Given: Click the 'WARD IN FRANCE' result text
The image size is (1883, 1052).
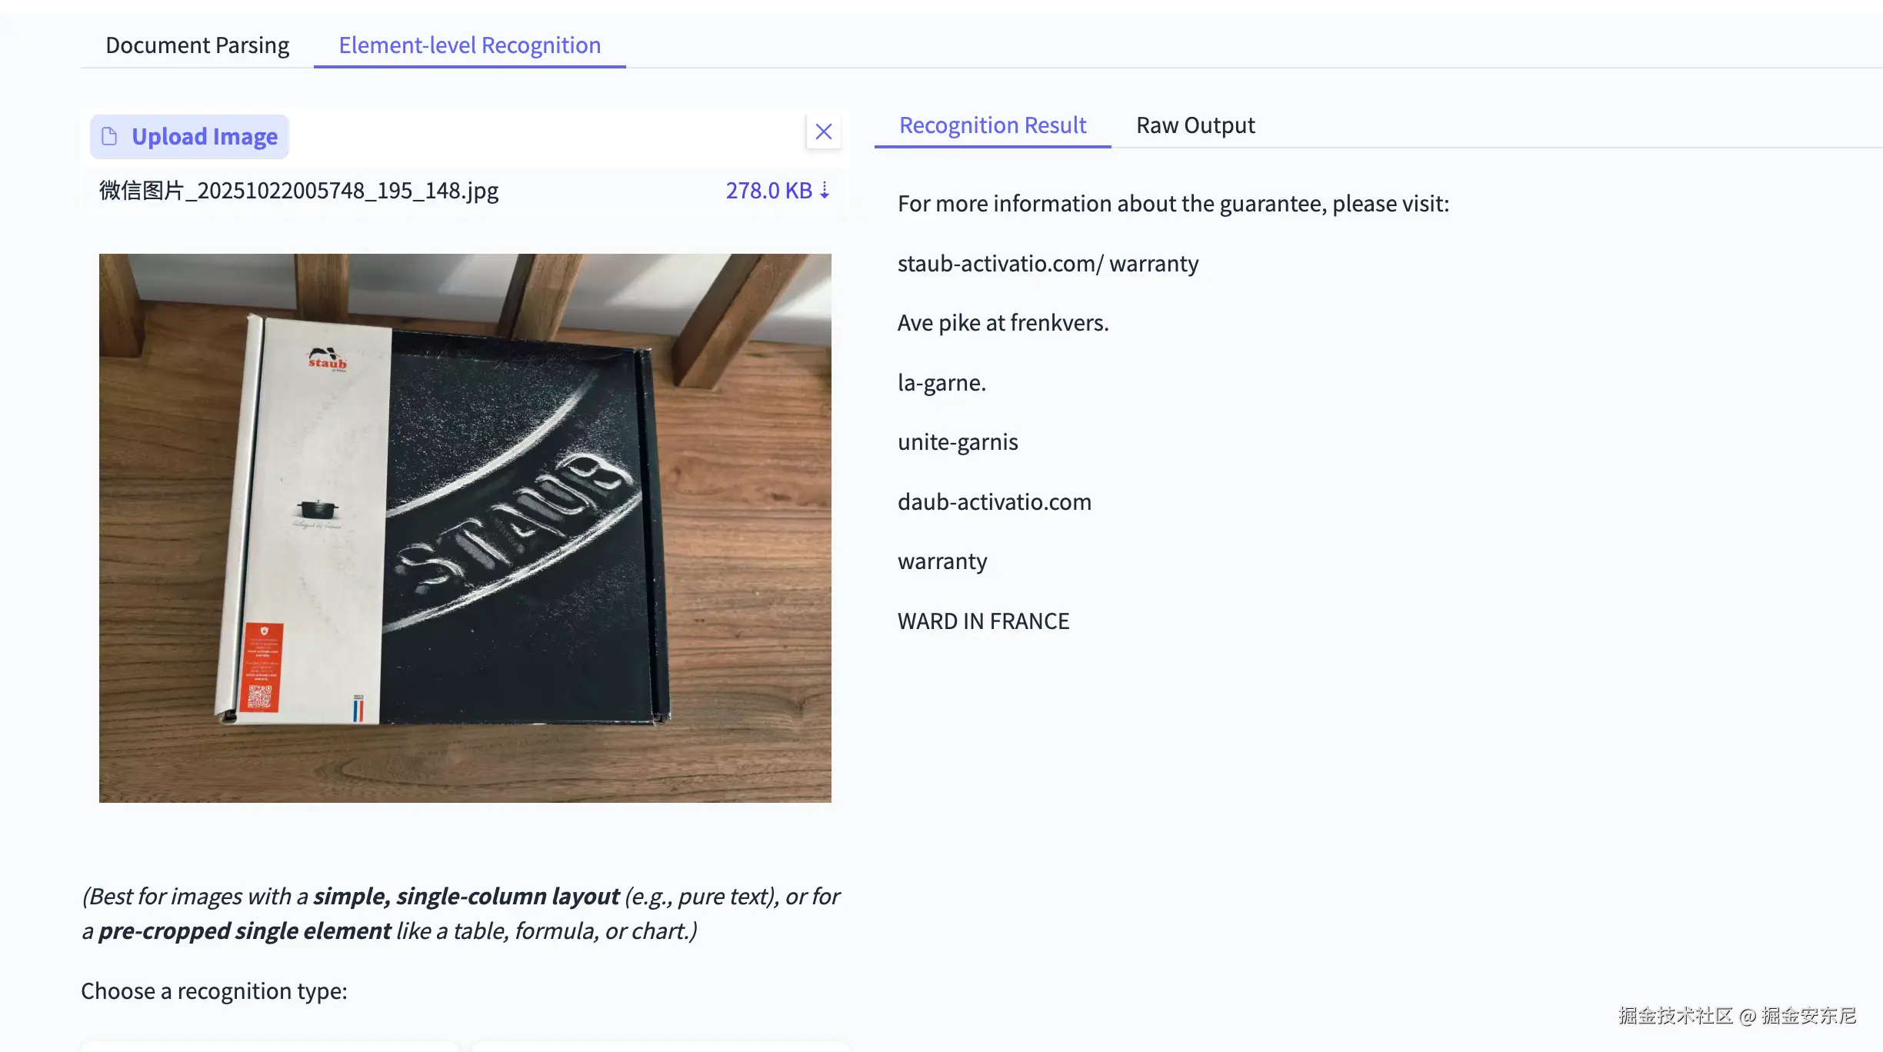Looking at the screenshot, I should click(983, 621).
